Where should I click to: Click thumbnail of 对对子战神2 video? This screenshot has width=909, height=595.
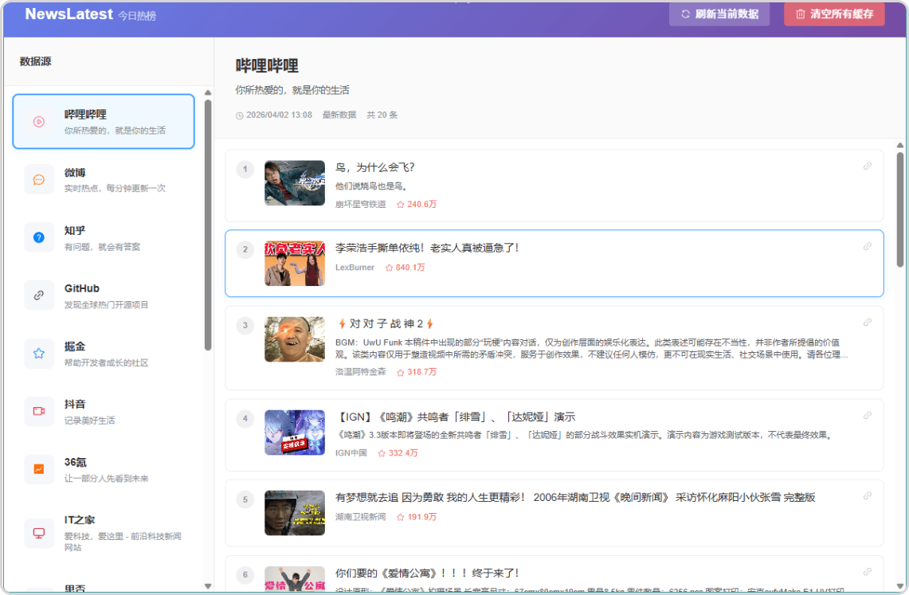(295, 339)
